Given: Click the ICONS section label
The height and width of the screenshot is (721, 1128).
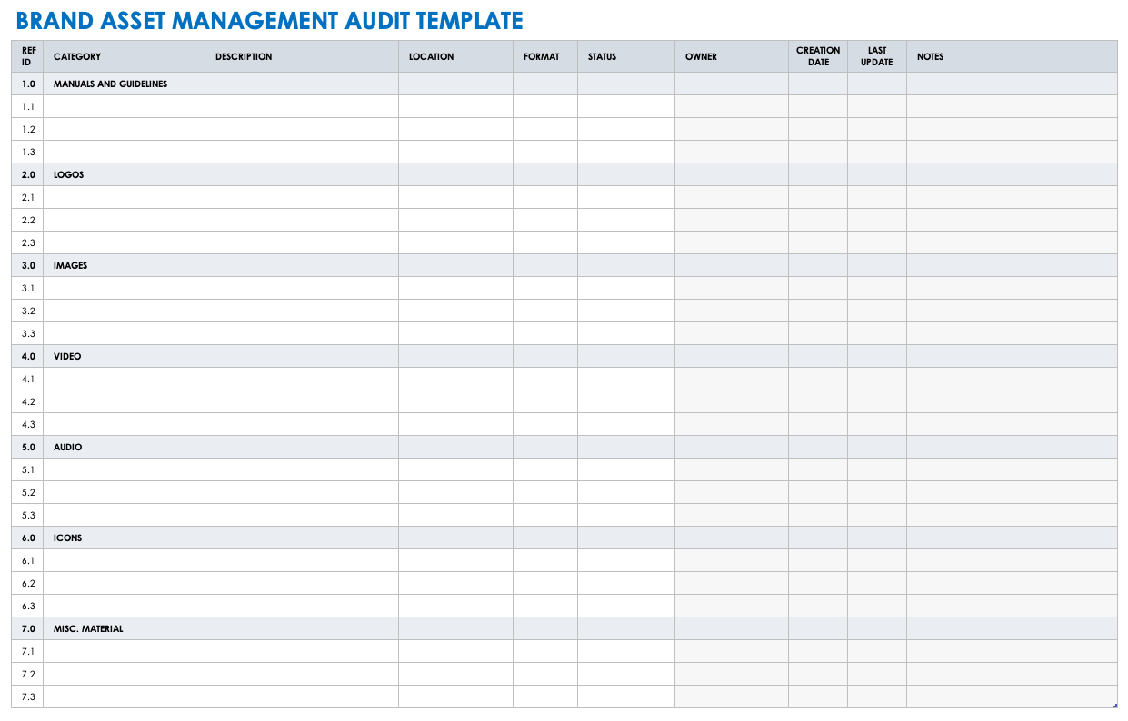Looking at the screenshot, I should point(68,538).
